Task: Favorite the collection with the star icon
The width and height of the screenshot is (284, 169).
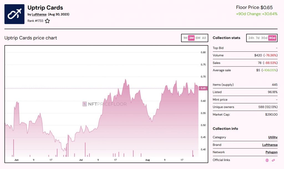Action: coord(47,21)
